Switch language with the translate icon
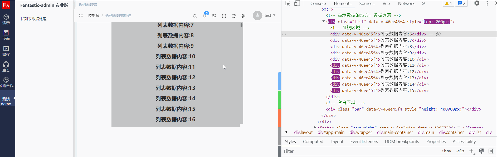This screenshot has width=497, height=157. [x=214, y=16]
